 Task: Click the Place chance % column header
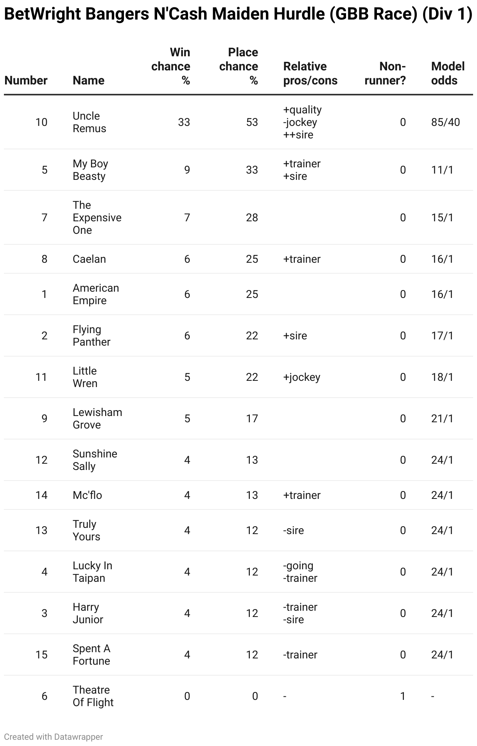point(238,66)
